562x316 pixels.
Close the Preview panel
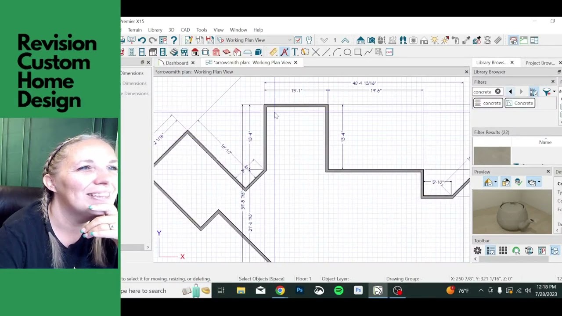tap(548, 172)
